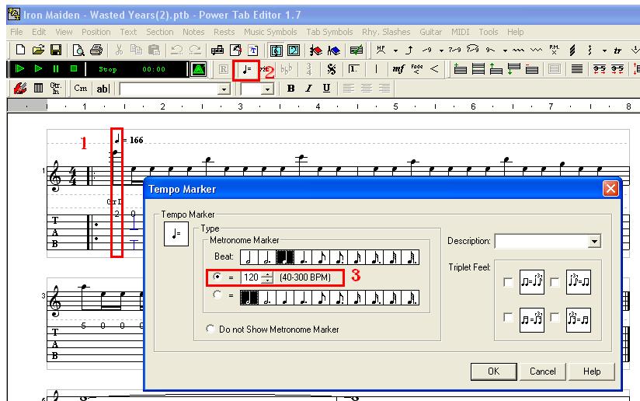640x401 pixels.
Task: Click the BPM spinner arrows
Action: click(x=267, y=277)
